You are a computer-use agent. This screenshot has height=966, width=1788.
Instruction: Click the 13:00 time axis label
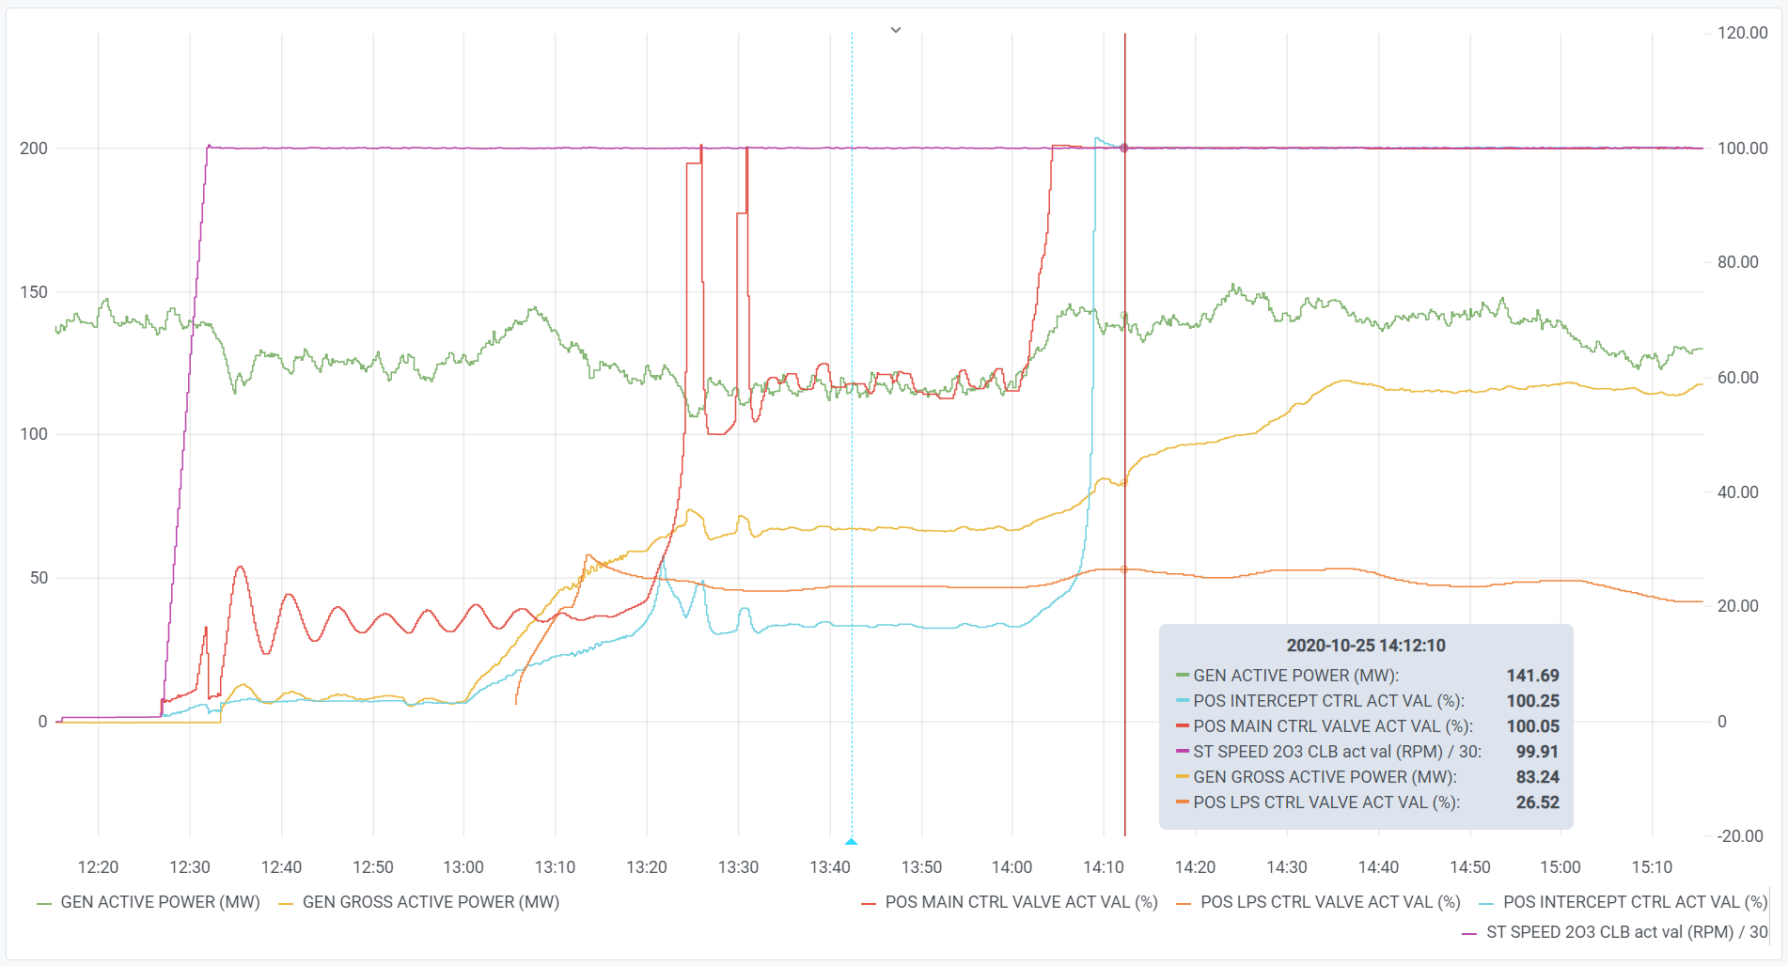click(x=463, y=867)
